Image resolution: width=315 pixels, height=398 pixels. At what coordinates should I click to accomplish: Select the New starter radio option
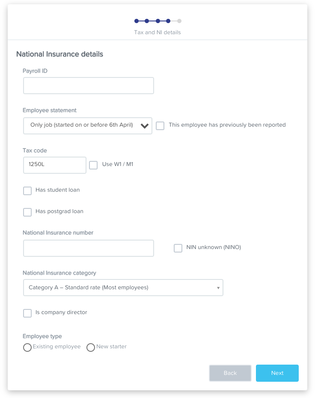pos(91,347)
